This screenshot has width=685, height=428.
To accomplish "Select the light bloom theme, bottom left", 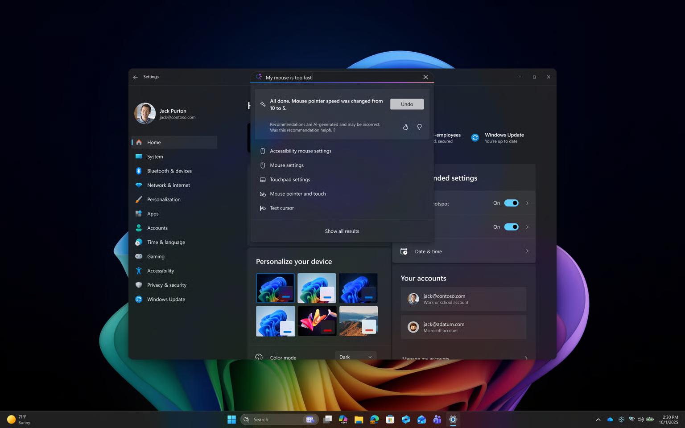I will coord(275,321).
